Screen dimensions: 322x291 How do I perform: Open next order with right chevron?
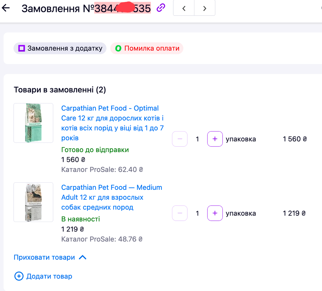(x=205, y=8)
